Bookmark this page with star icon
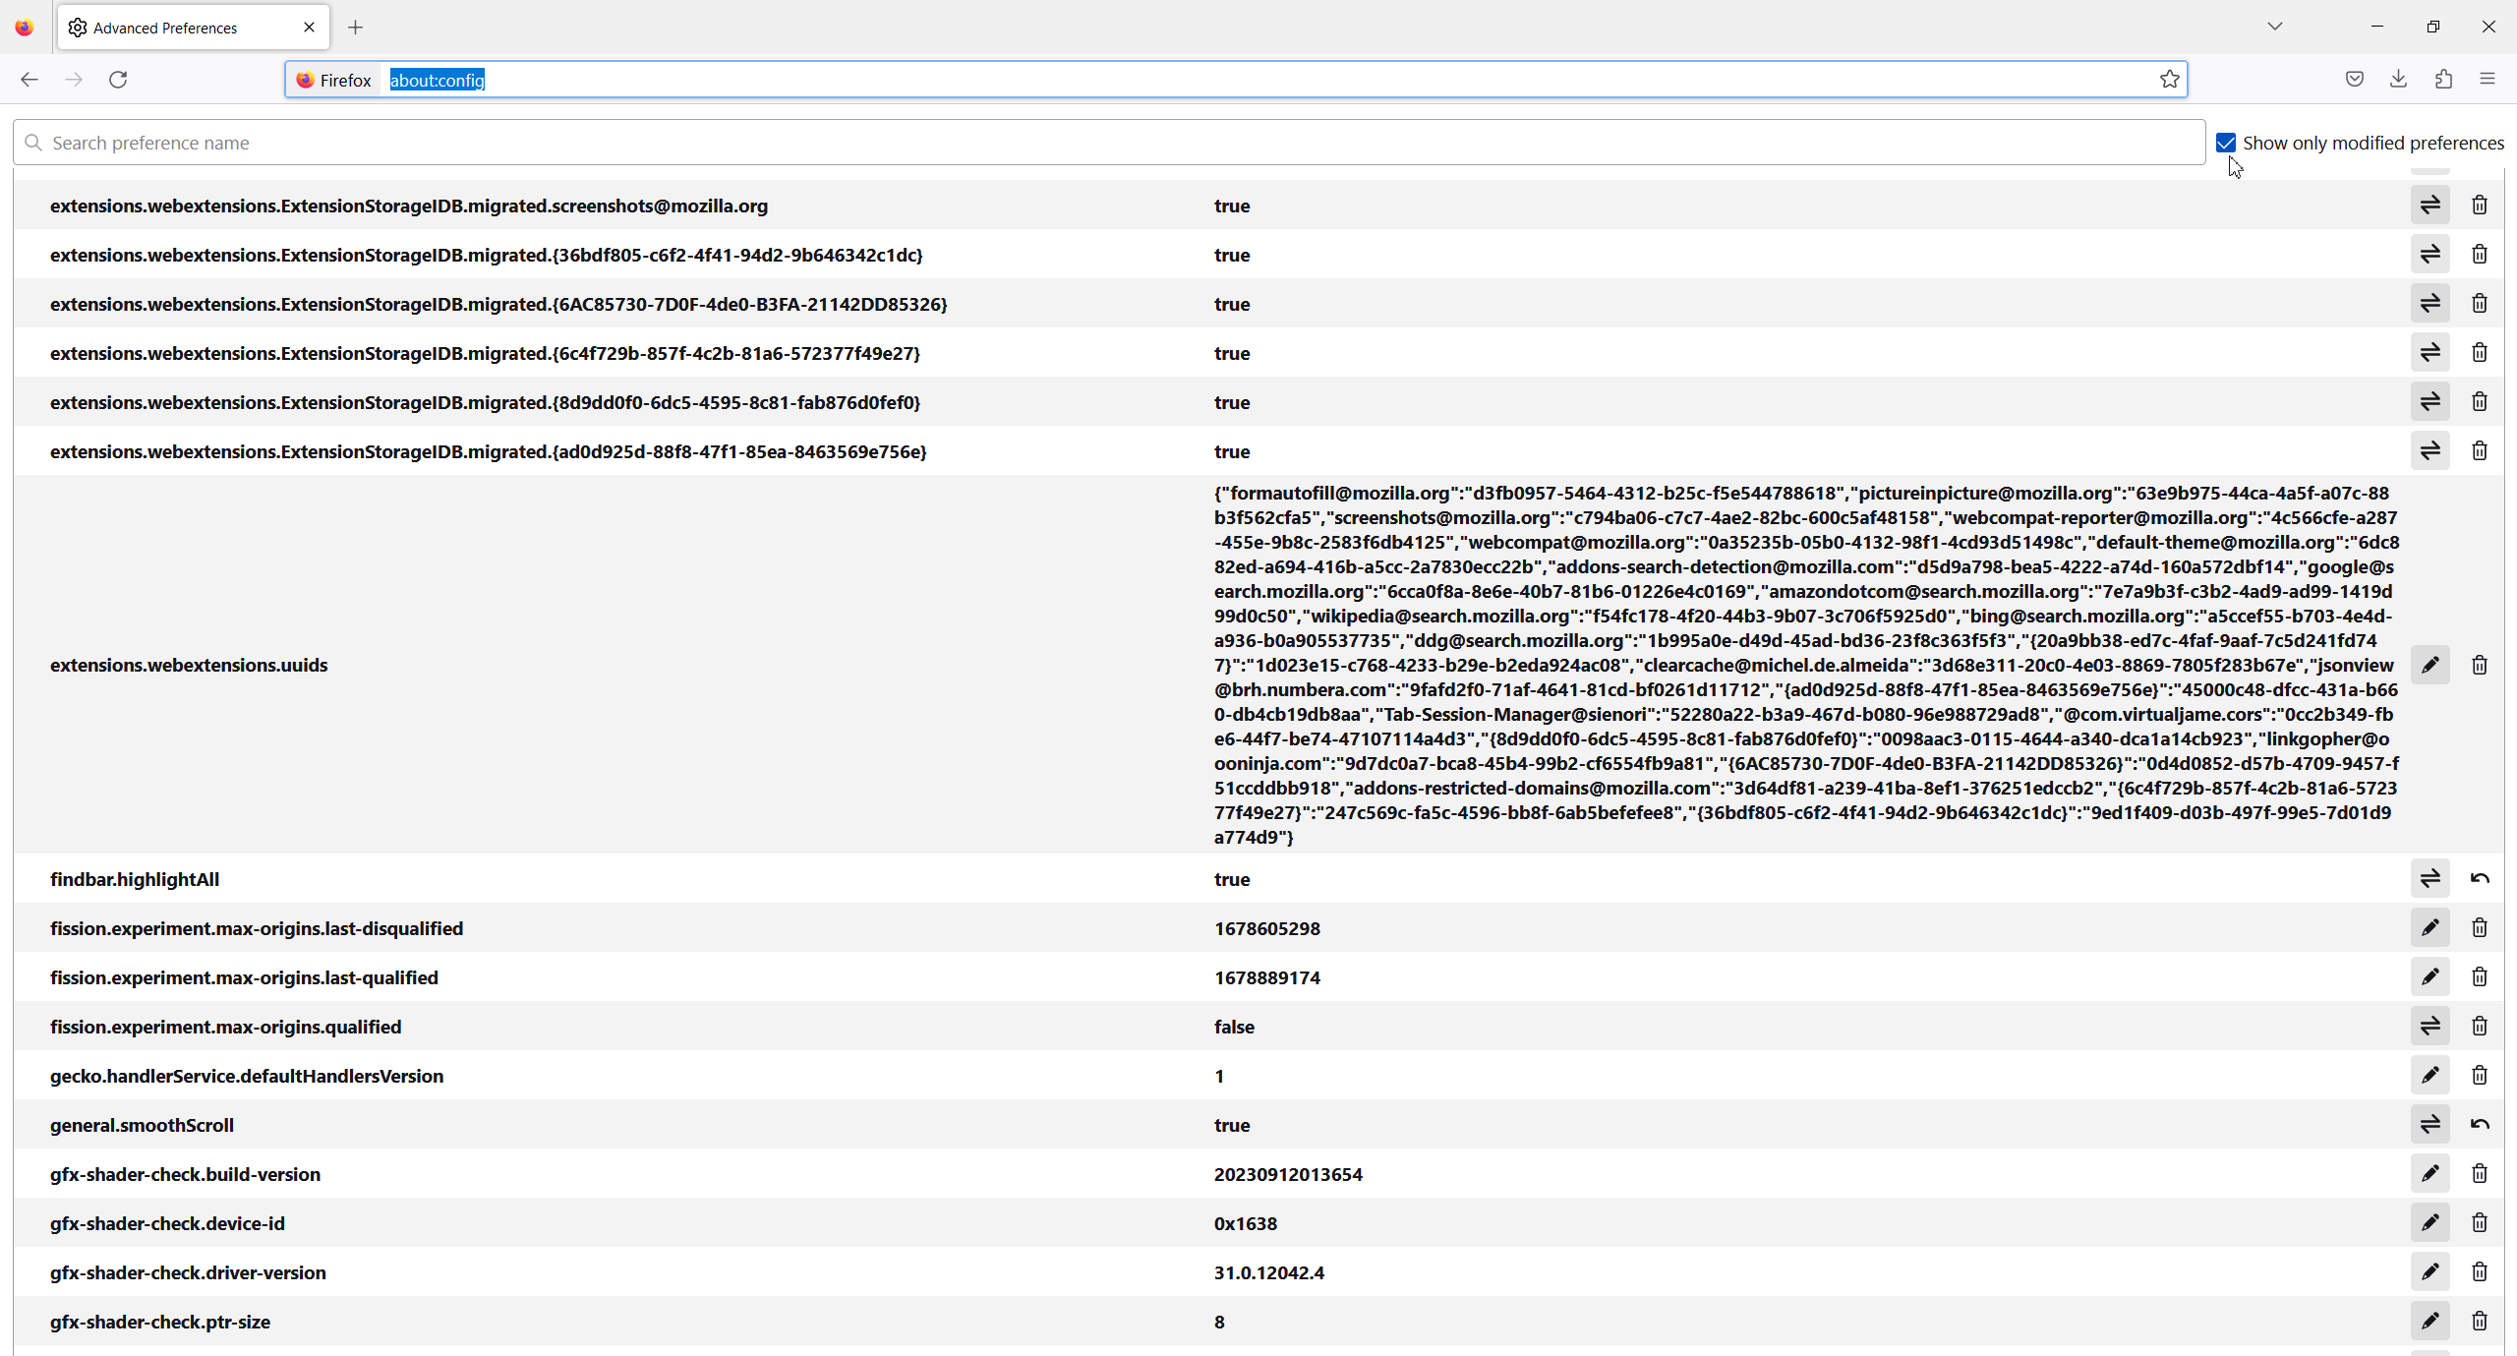2517x1356 pixels. 2169,80
